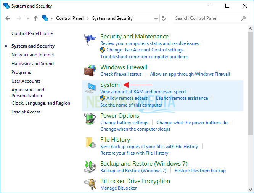Click the Security and Maintenance flag icon
Viewport: 254px width, 193px height.
[x=90, y=40]
